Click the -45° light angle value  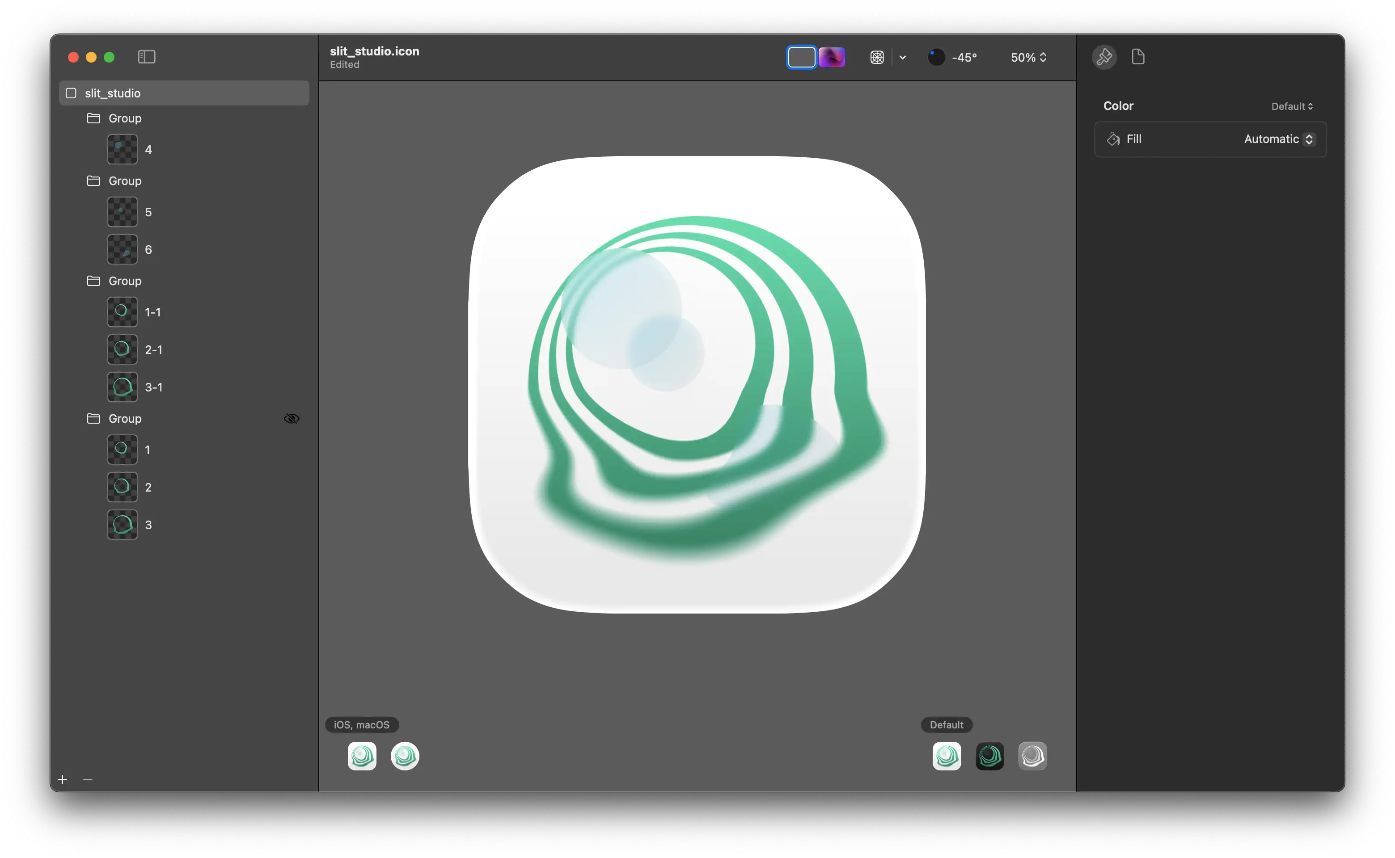point(964,57)
